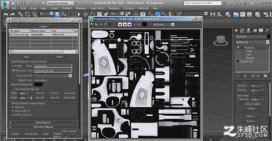
Task: Open the Rendering menu
Action: click(114, 8)
